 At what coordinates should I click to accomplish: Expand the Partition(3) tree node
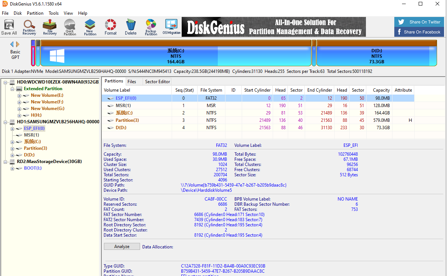(13, 148)
